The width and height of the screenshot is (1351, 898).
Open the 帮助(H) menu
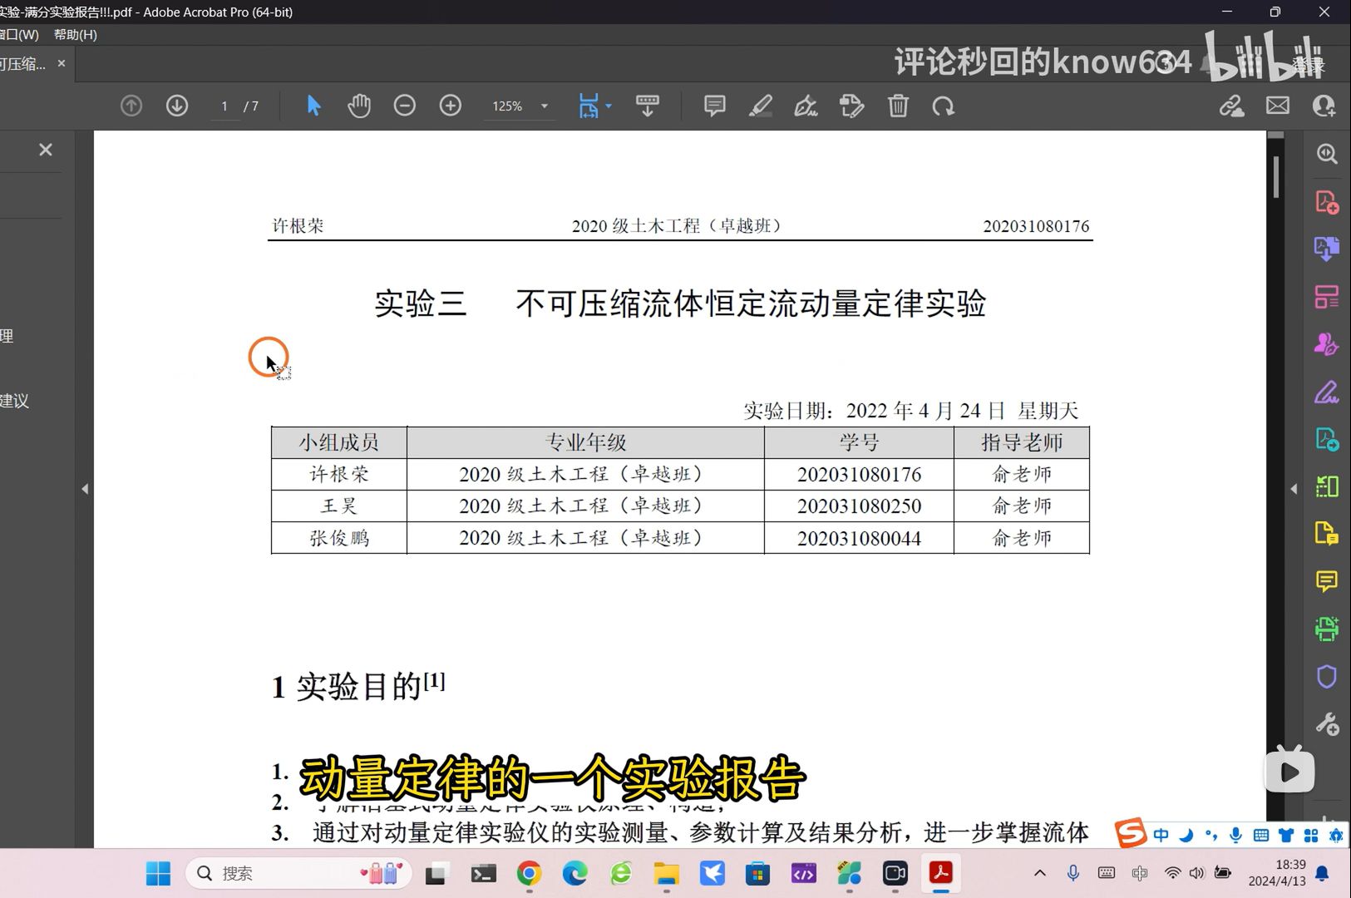click(75, 34)
